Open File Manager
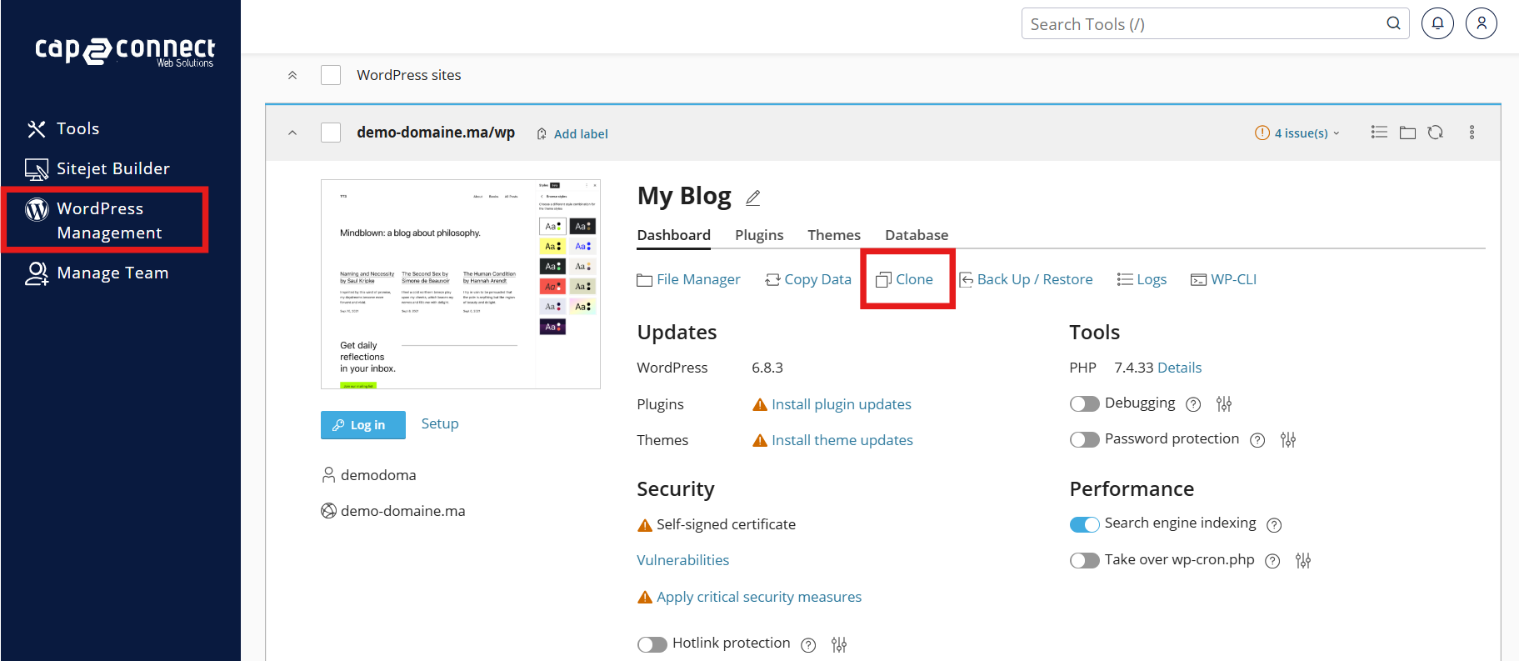 [x=688, y=279]
